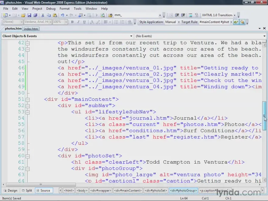
Task: Click in the mm_ find input field
Action: click(x=136, y=15)
